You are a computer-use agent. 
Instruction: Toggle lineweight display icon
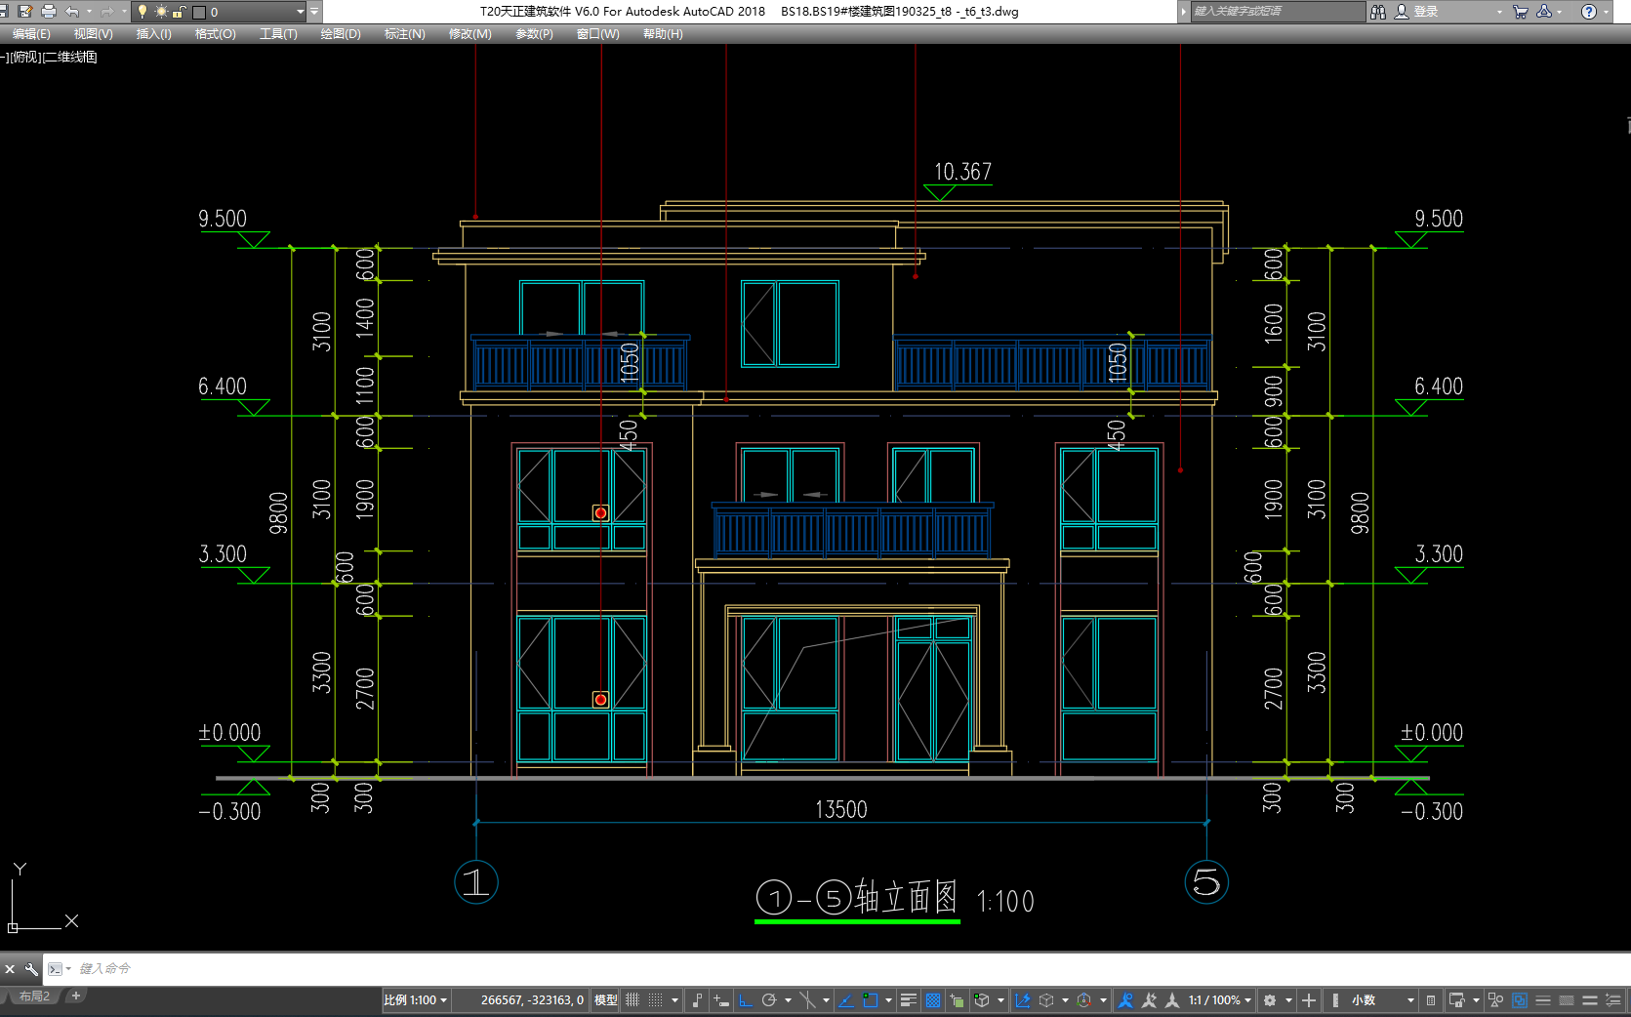(909, 999)
